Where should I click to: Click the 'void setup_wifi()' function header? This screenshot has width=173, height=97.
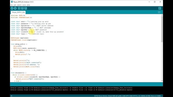click(19, 44)
